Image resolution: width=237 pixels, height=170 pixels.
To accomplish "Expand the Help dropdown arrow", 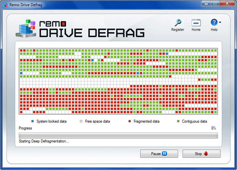I will click(x=220, y=22).
